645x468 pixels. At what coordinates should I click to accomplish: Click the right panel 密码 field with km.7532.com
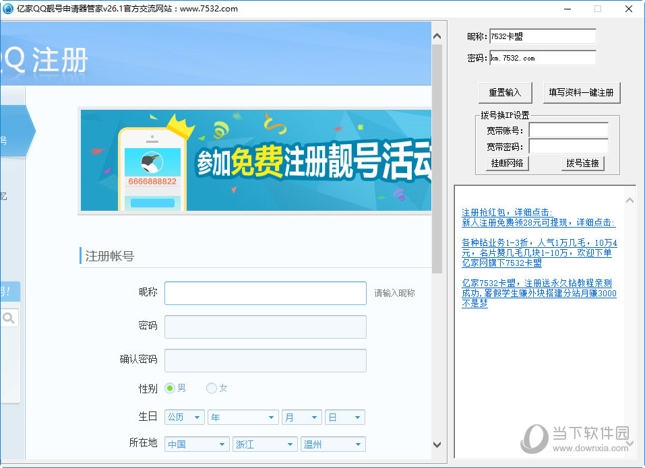point(543,58)
